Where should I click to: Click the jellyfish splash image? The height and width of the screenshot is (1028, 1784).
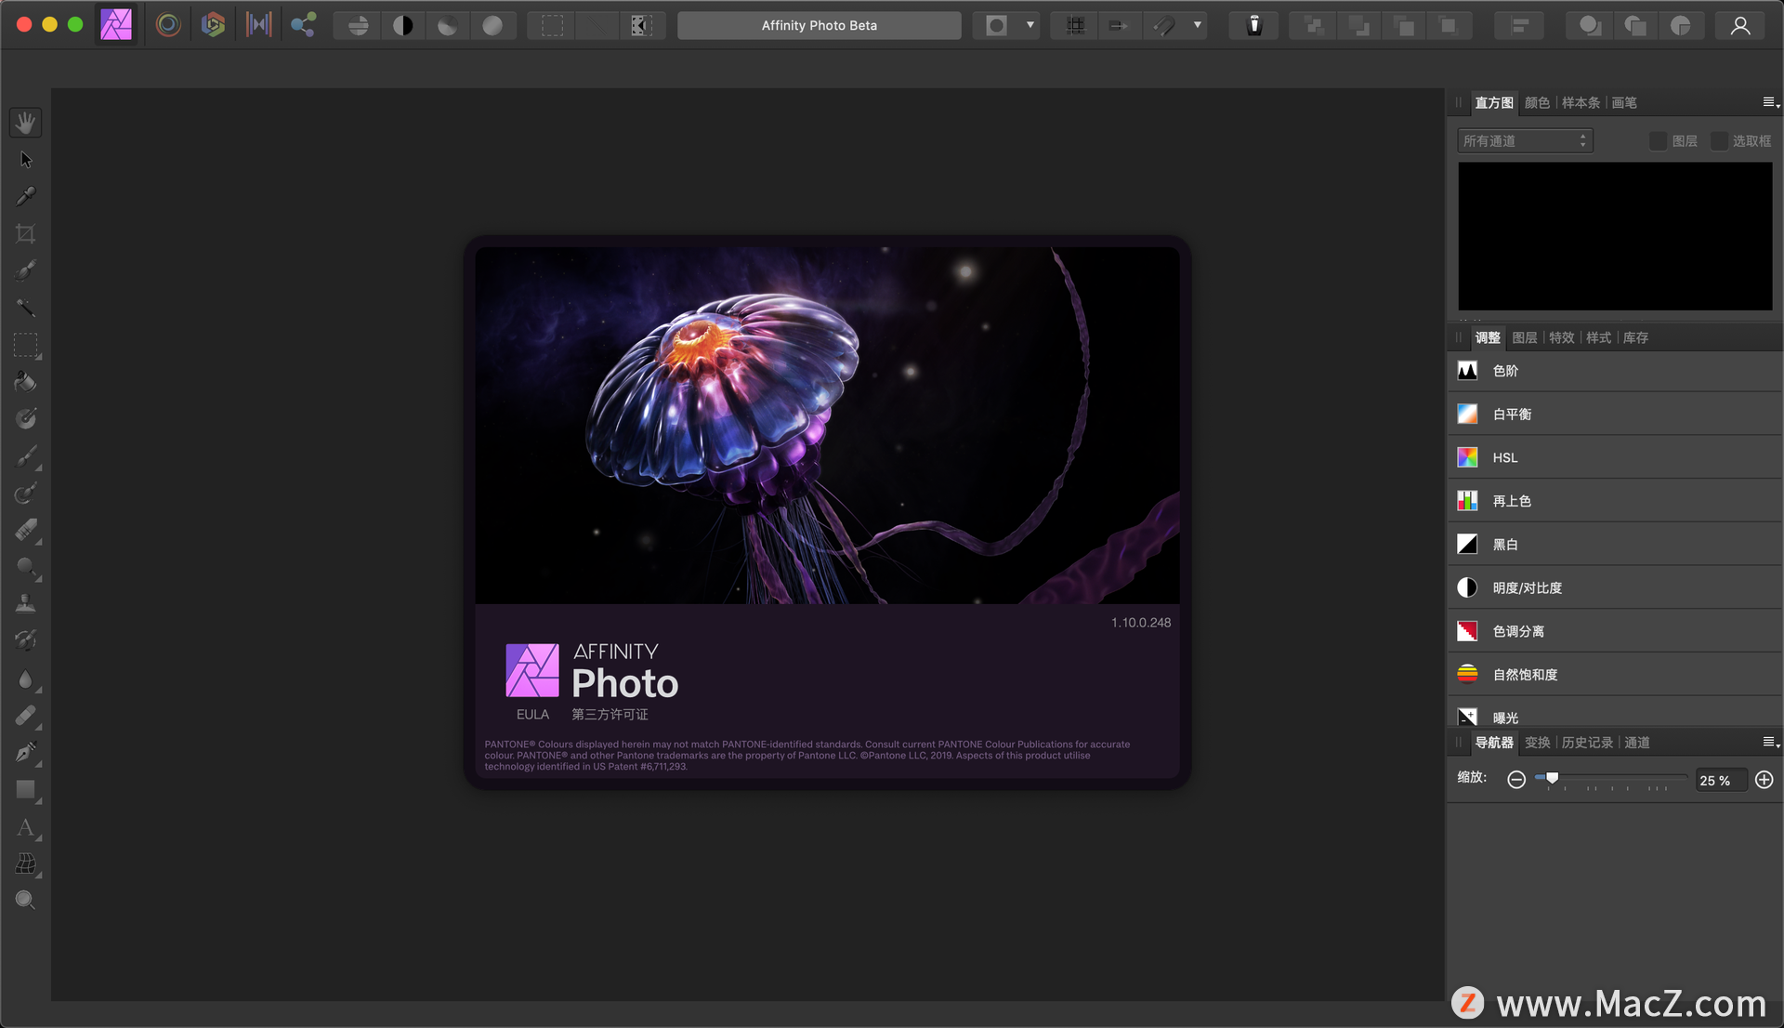point(827,426)
